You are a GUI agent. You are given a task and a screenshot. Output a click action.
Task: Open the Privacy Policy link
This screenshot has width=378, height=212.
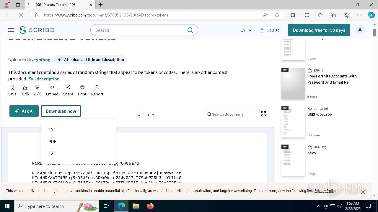coord(325,191)
